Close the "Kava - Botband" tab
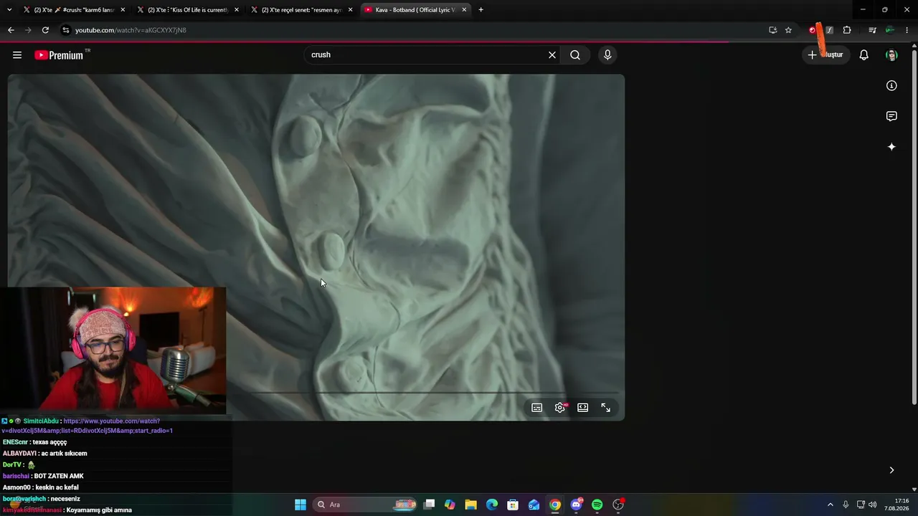Viewport: 918px width, 516px height. (464, 10)
